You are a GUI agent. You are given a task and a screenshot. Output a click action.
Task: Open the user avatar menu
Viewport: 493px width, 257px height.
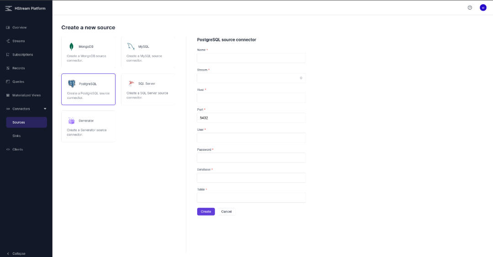(x=483, y=8)
